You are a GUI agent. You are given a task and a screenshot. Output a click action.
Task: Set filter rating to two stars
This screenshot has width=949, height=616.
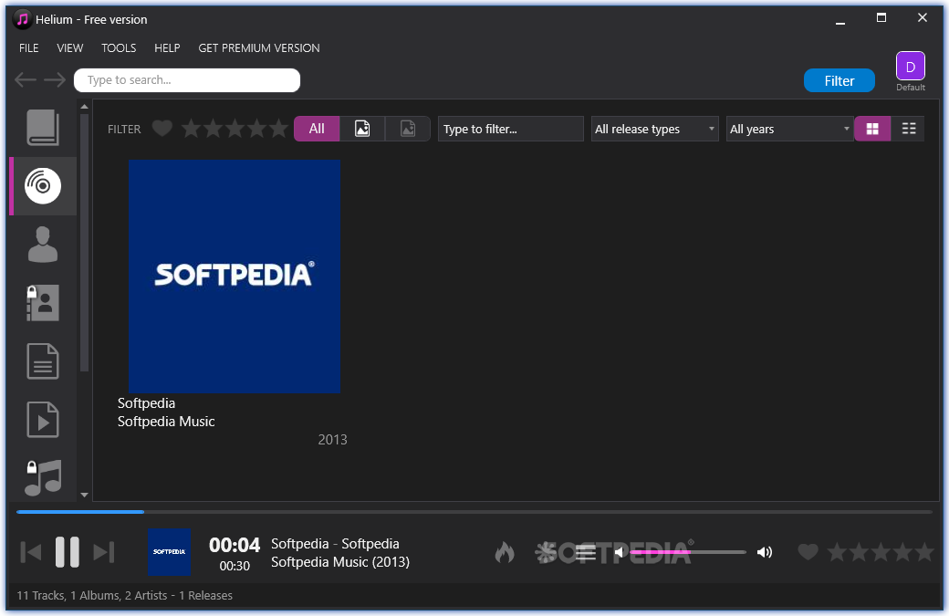(x=213, y=129)
